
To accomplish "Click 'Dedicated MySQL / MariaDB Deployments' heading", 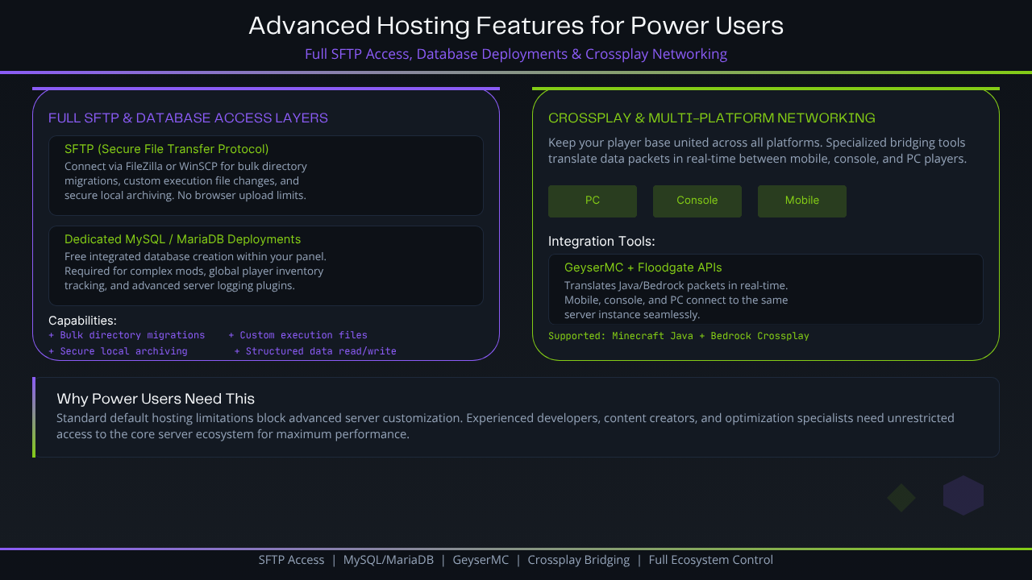I will pos(183,239).
